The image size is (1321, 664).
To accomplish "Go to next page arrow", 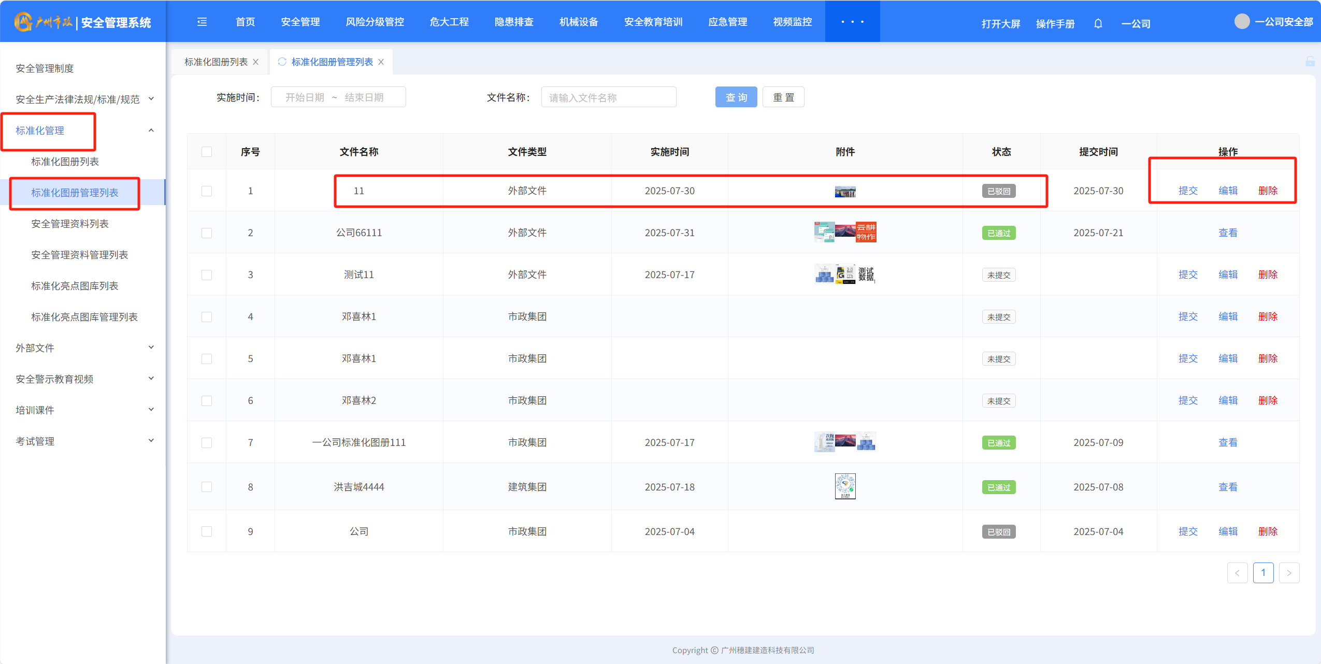I will pos(1289,573).
